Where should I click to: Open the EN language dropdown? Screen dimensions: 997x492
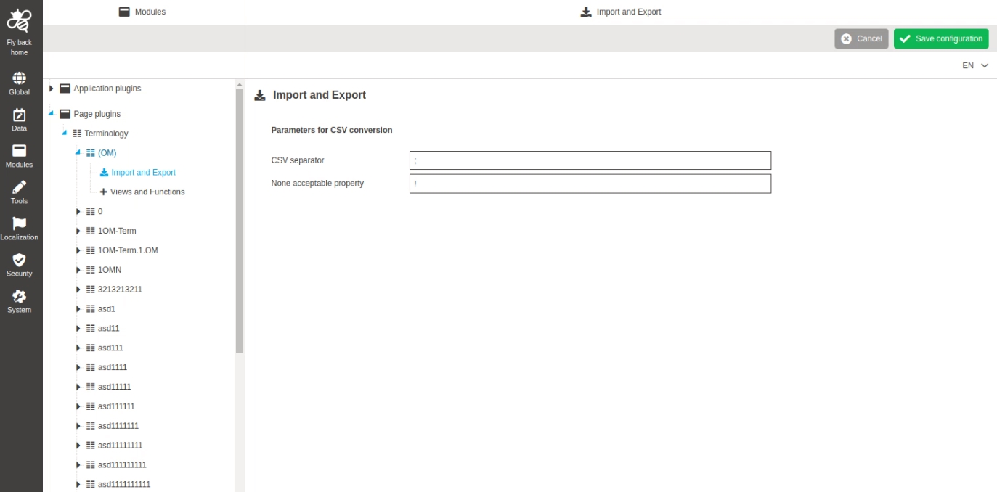point(975,65)
